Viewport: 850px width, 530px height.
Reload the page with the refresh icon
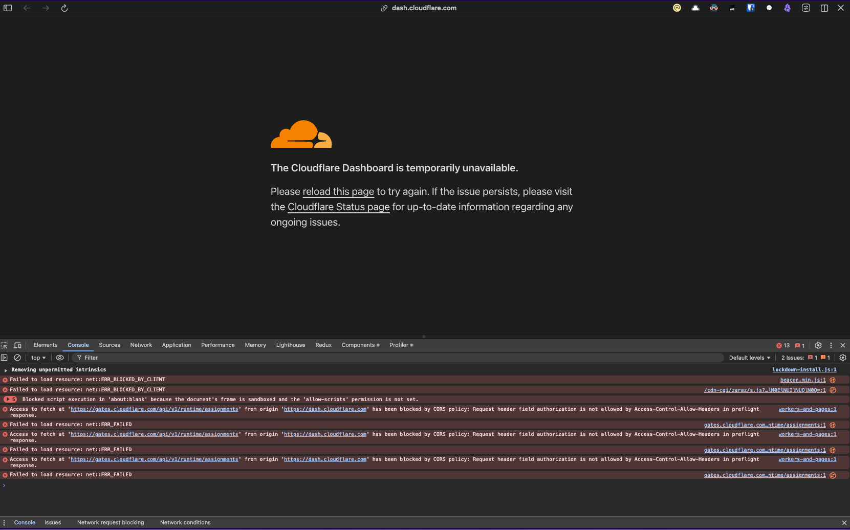[64, 8]
